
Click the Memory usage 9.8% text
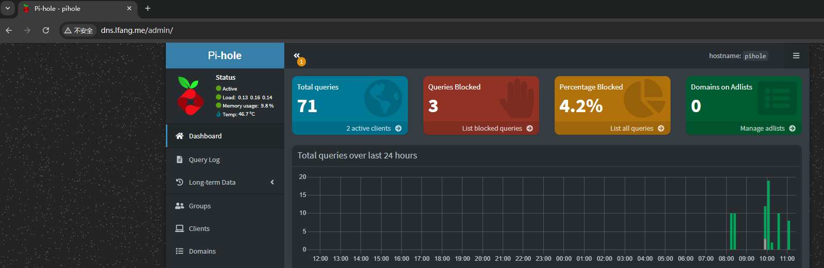tap(248, 105)
